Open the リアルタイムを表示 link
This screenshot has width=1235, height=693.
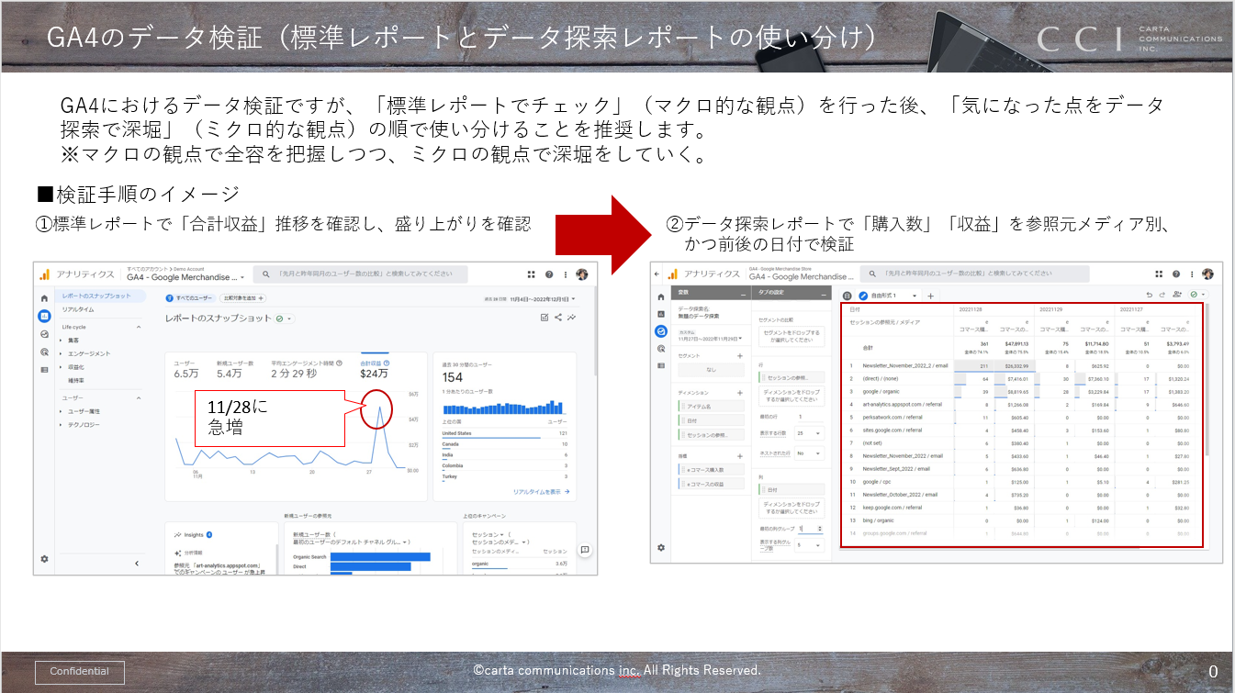541,492
